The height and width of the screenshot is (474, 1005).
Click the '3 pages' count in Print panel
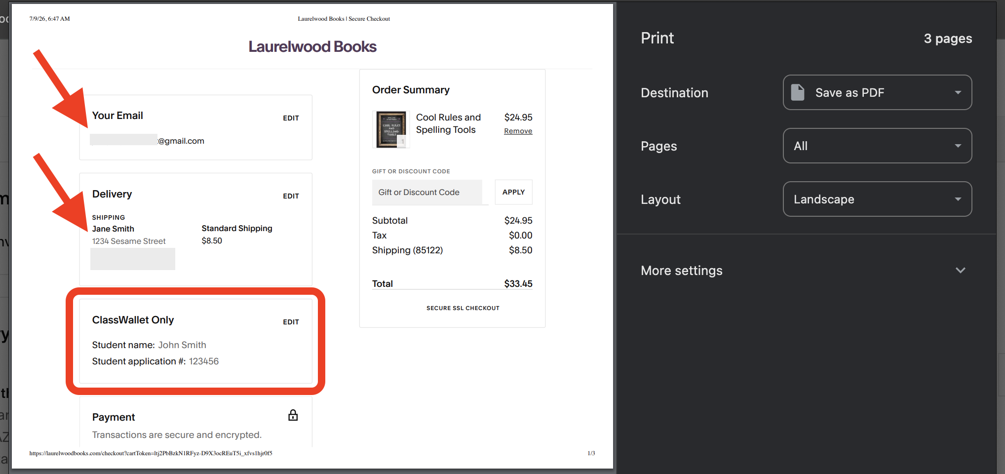[948, 39]
